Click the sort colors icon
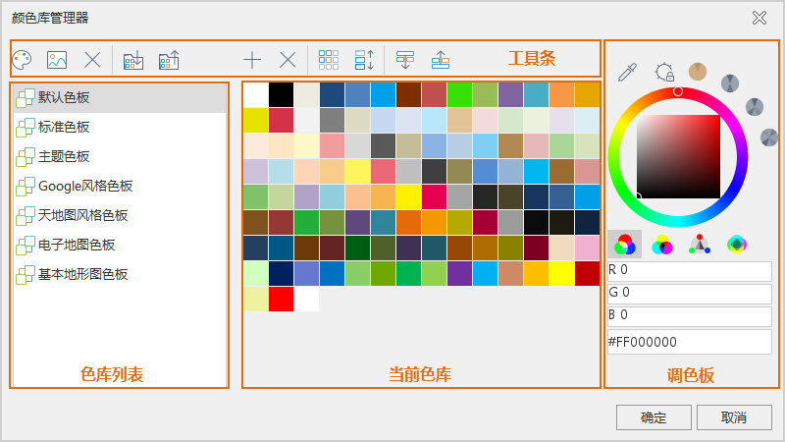 tap(364, 59)
